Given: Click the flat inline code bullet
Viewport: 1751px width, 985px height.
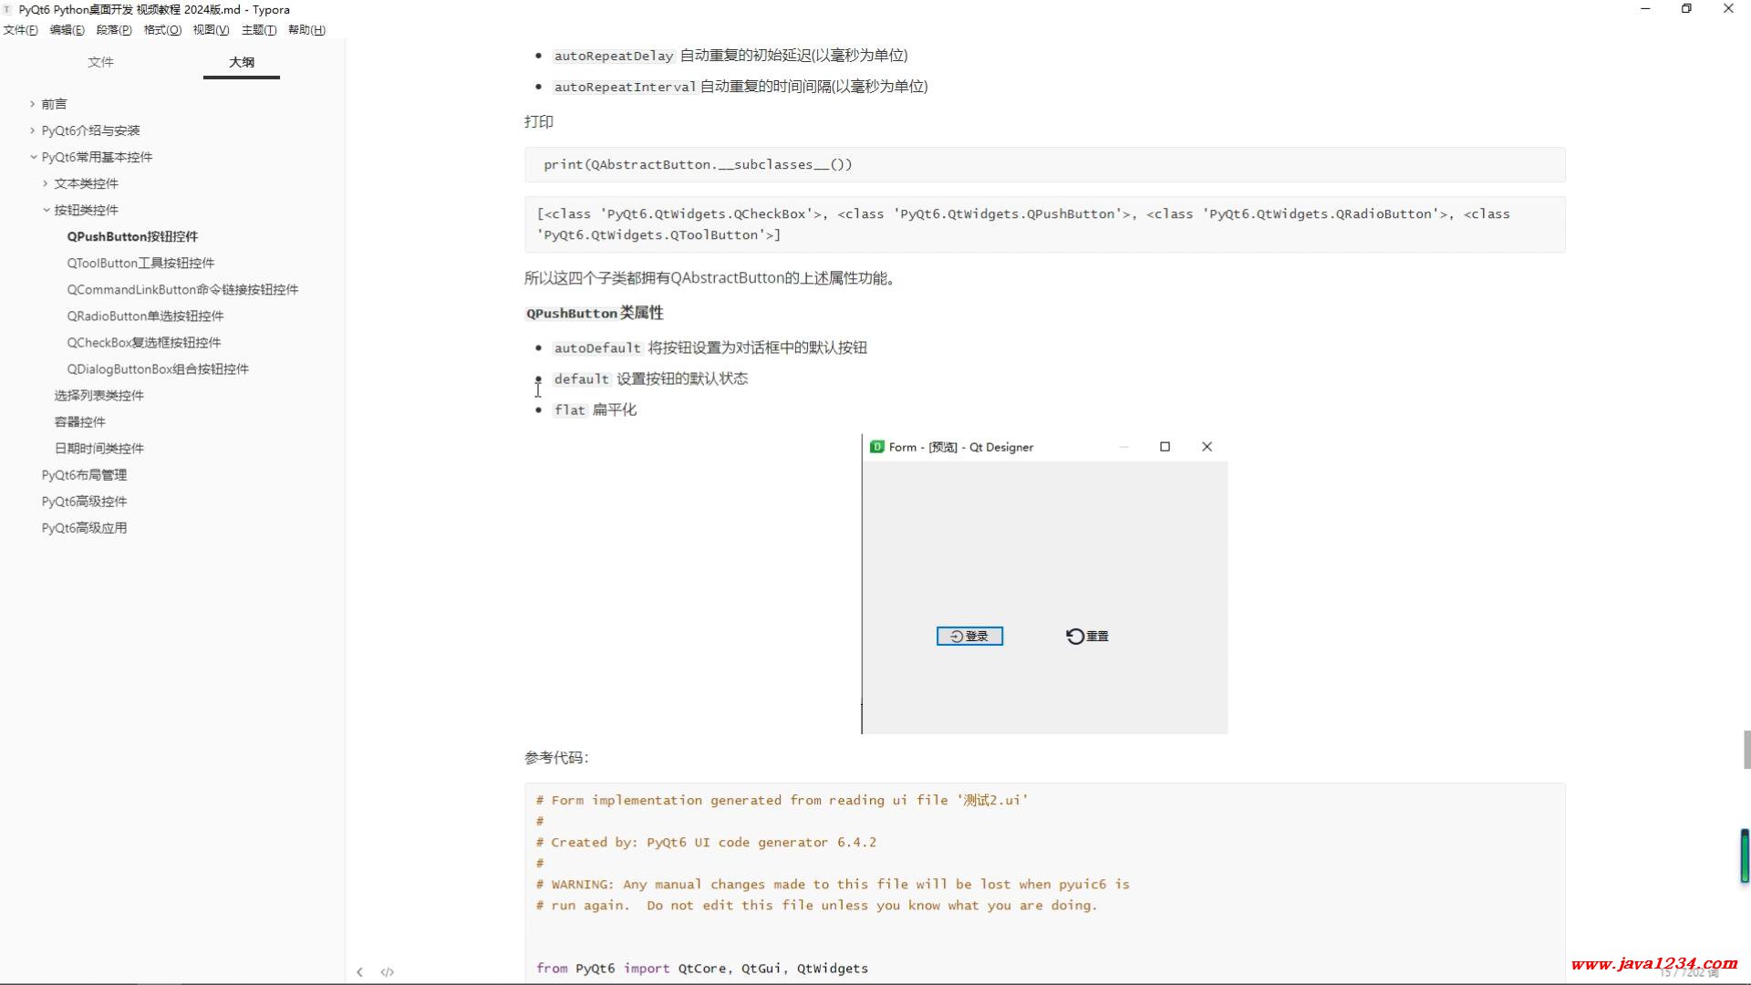Looking at the screenshot, I should (x=569, y=410).
